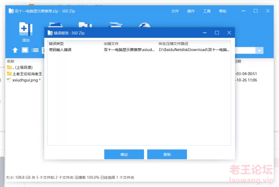Expand the address bar dropdown arrow
The width and height of the screenshot is (279, 187).
[259, 51]
